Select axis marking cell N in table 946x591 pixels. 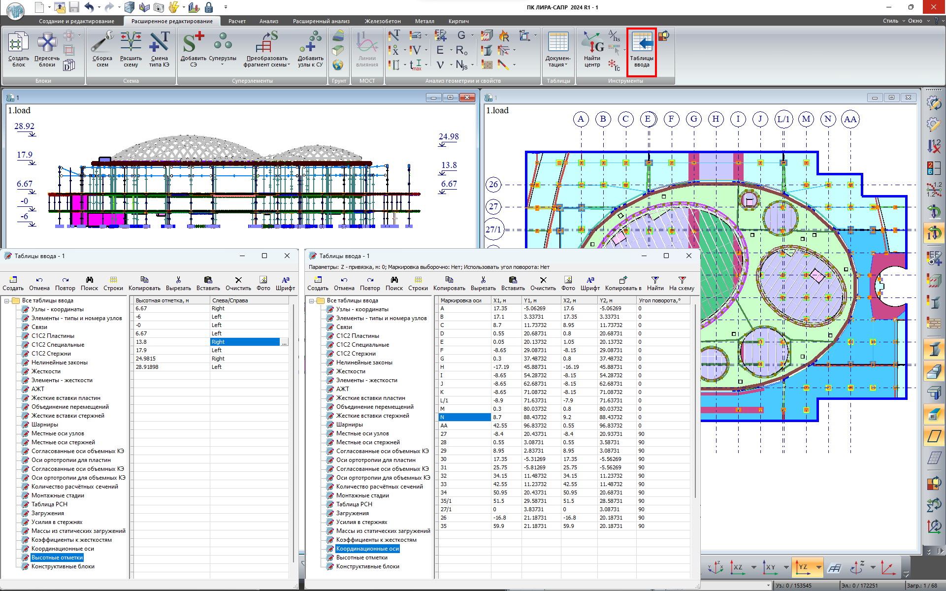pyautogui.click(x=464, y=417)
